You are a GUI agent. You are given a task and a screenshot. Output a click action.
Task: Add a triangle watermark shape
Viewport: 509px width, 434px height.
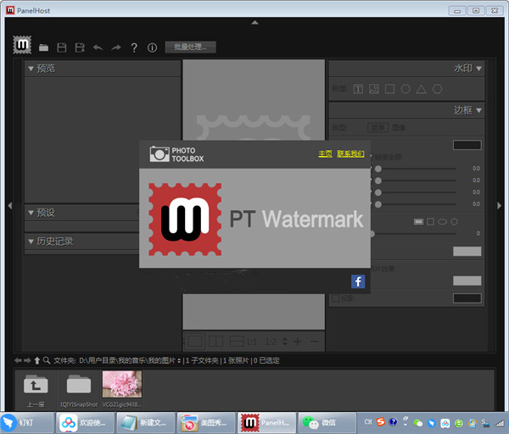click(x=422, y=89)
